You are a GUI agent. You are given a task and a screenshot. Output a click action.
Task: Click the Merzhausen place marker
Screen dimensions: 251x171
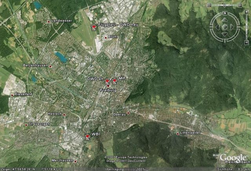point(75,161)
